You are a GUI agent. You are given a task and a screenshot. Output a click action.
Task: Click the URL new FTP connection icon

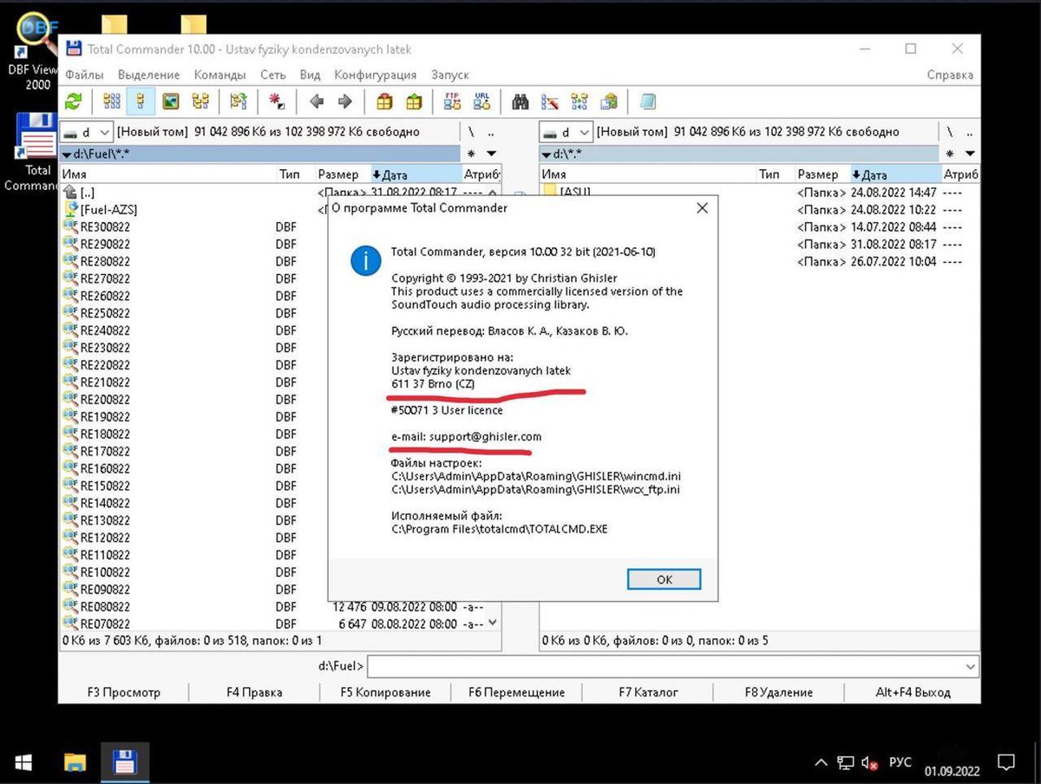click(x=481, y=101)
